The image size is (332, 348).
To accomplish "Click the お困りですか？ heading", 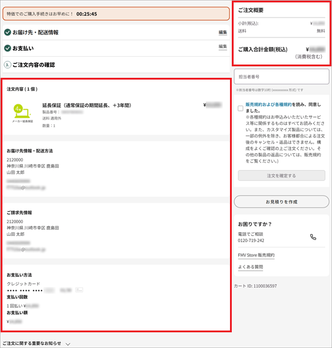I will pyautogui.click(x=255, y=224).
